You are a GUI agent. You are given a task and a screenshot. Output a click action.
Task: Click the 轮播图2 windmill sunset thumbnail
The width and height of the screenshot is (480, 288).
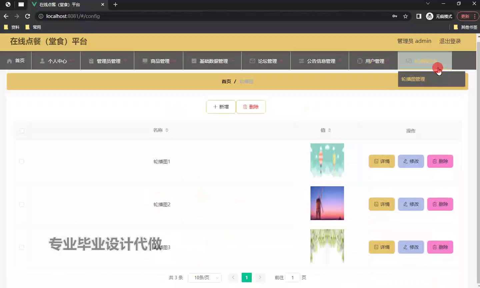[327, 203]
